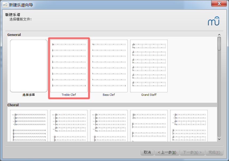
Task: Go back with the 上一步 button
Action: 167,152
